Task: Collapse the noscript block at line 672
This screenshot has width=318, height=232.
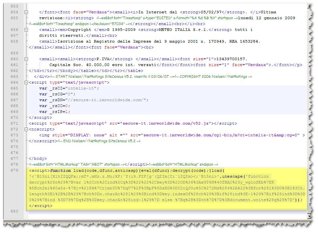Action: tap(26, 129)
